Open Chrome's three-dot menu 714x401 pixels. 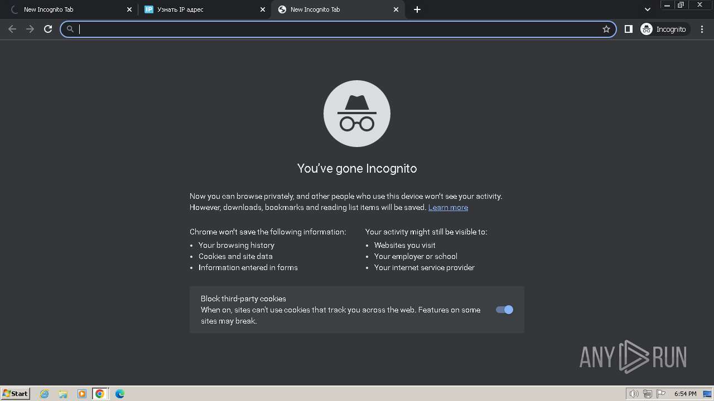pos(702,29)
